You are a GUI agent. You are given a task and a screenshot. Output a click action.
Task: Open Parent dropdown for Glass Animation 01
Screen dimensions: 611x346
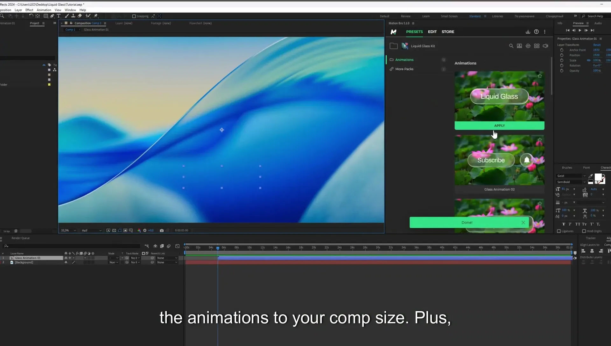click(x=167, y=258)
